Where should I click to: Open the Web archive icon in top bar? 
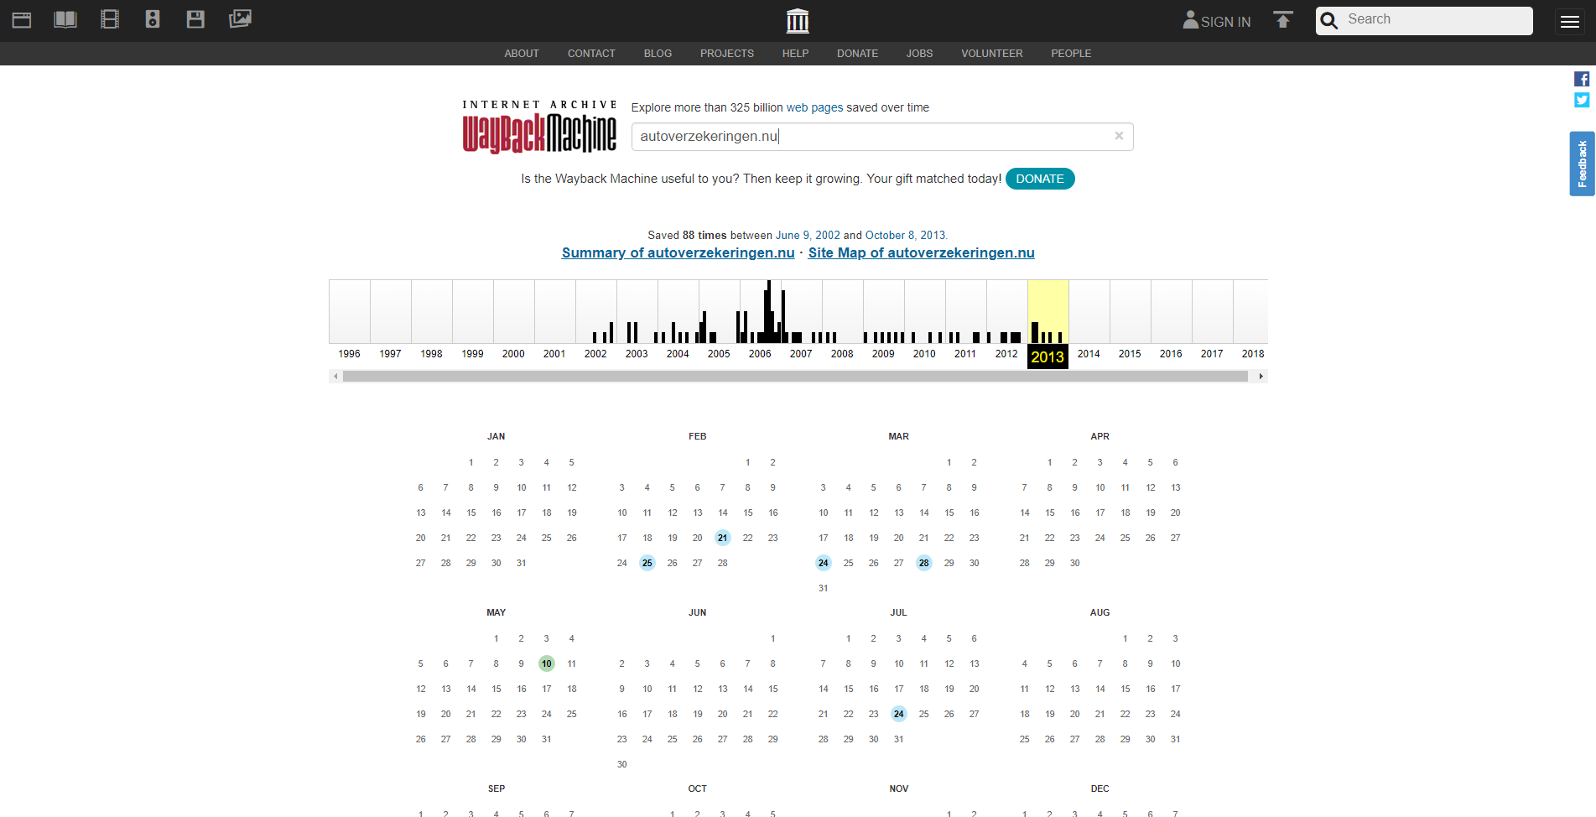pyautogui.click(x=22, y=19)
